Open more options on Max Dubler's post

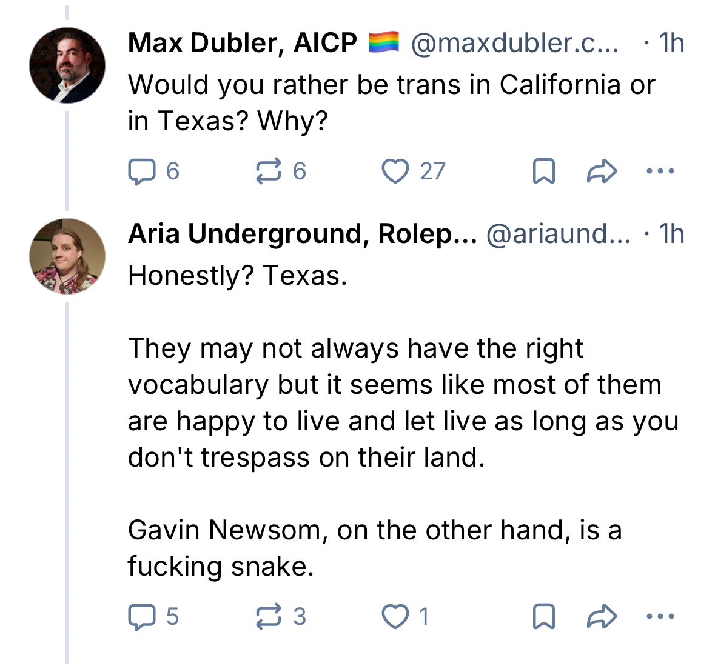pyautogui.click(x=660, y=171)
